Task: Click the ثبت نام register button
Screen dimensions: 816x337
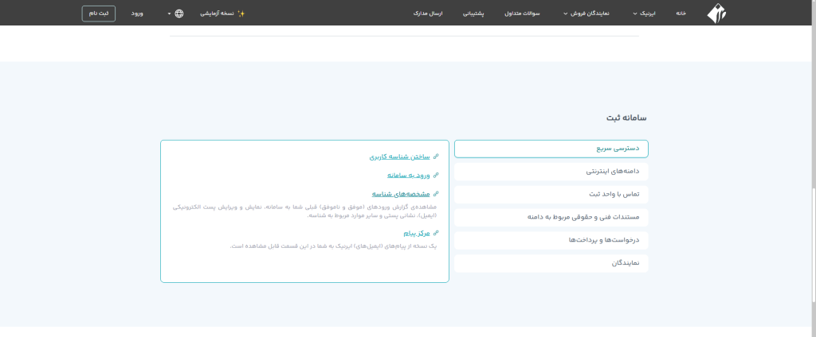Action: coord(98,14)
